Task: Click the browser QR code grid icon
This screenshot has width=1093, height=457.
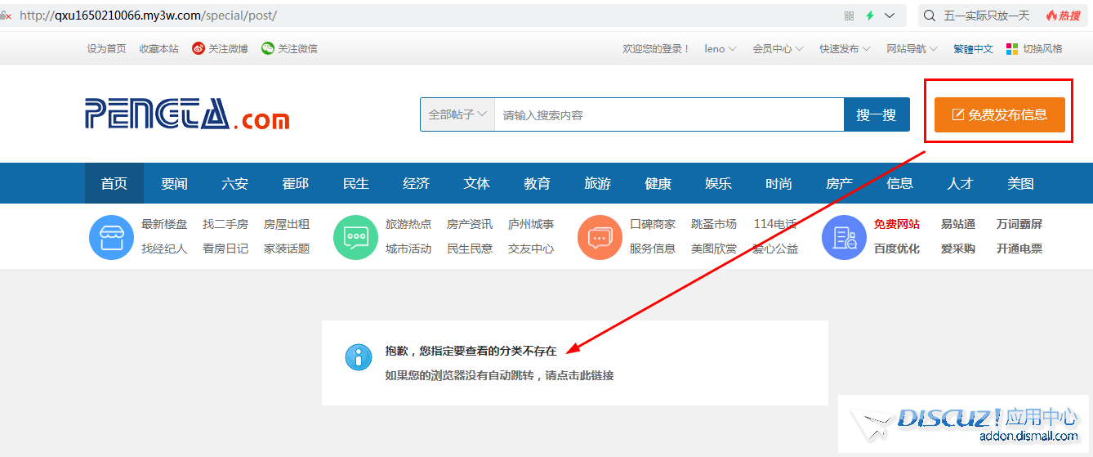Action: click(x=849, y=16)
